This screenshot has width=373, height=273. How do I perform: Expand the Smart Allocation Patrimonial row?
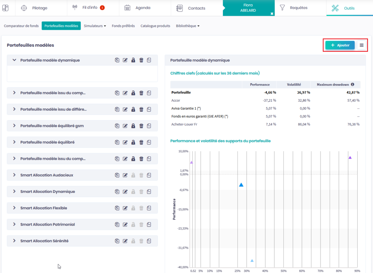[15, 225]
